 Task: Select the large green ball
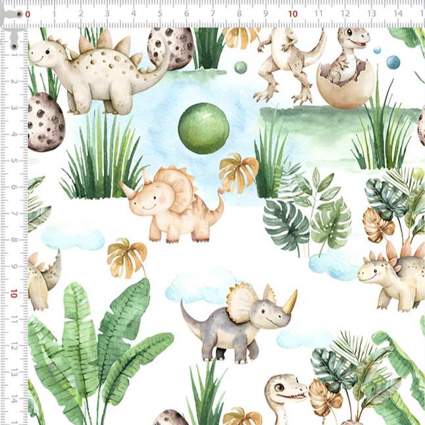tap(203, 123)
